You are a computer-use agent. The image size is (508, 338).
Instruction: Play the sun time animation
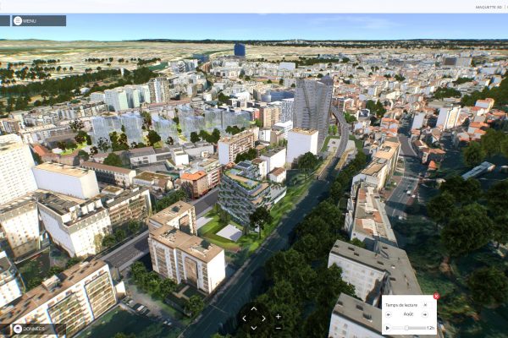[x=388, y=328]
